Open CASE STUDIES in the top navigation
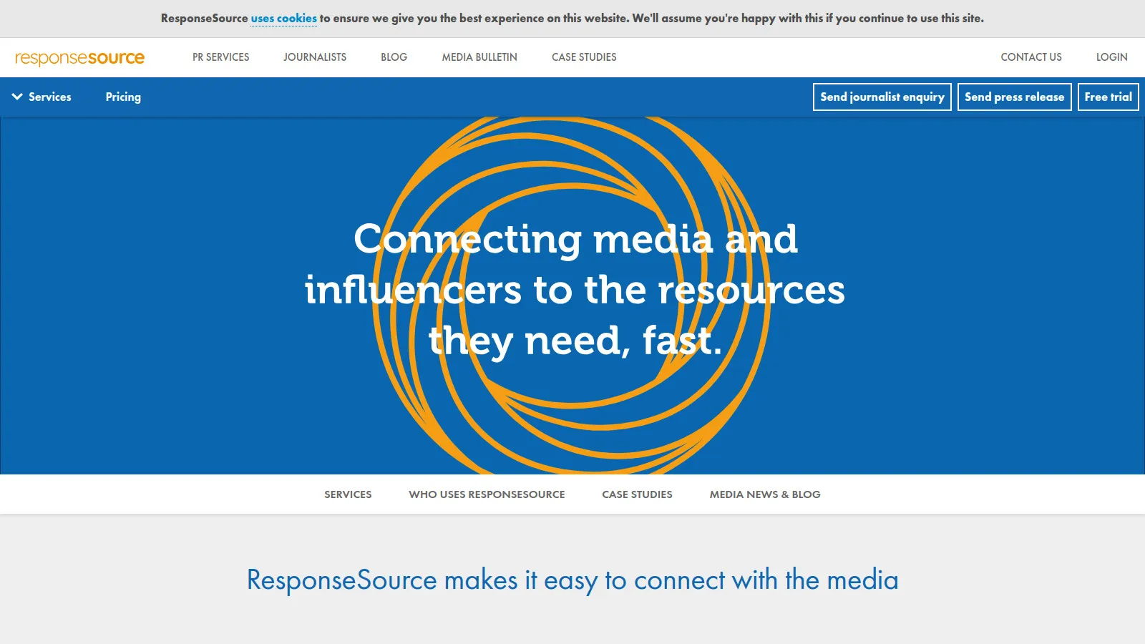Image resolution: width=1145 pixels, height=644 pixels. (584, 57)
